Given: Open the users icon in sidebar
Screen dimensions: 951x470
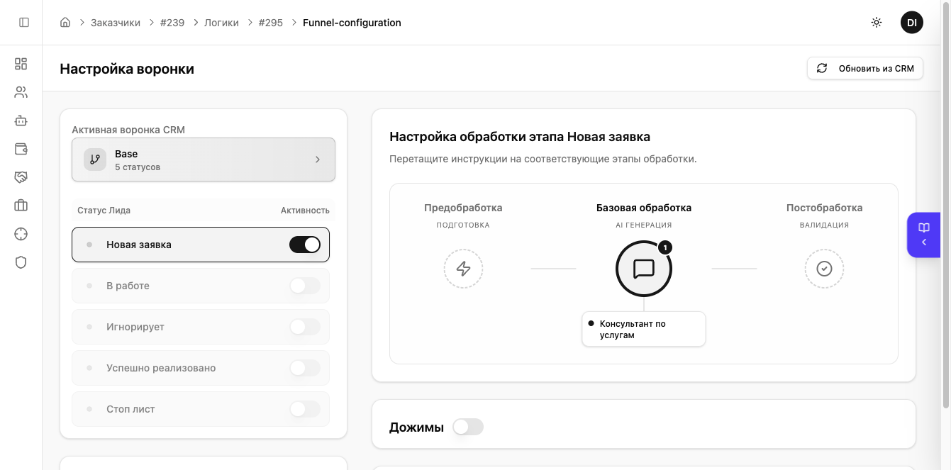Looking at the screenshot, I should click(21, 92).
